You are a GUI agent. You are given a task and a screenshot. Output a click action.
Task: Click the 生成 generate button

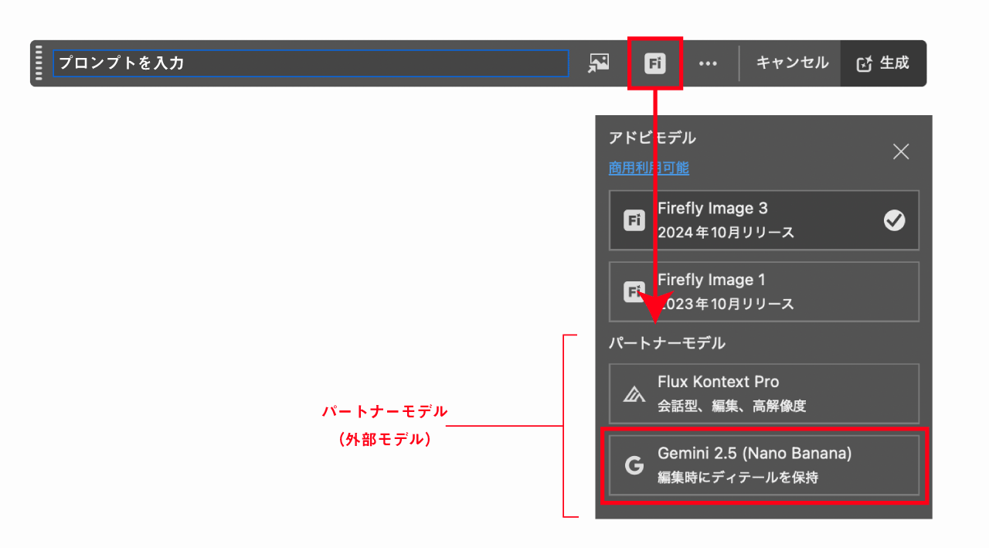[x=883, y=63]
